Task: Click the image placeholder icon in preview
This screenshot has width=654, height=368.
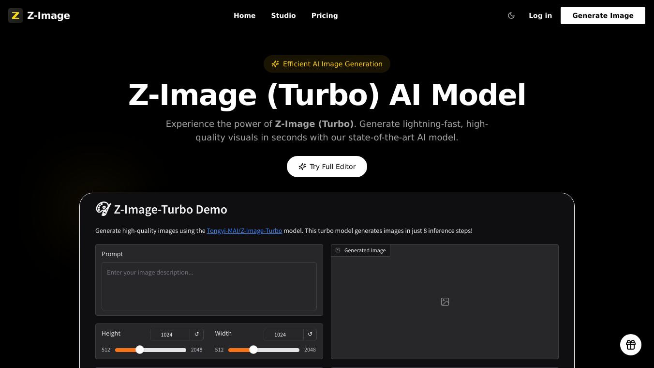Action: tap(445, 302)
